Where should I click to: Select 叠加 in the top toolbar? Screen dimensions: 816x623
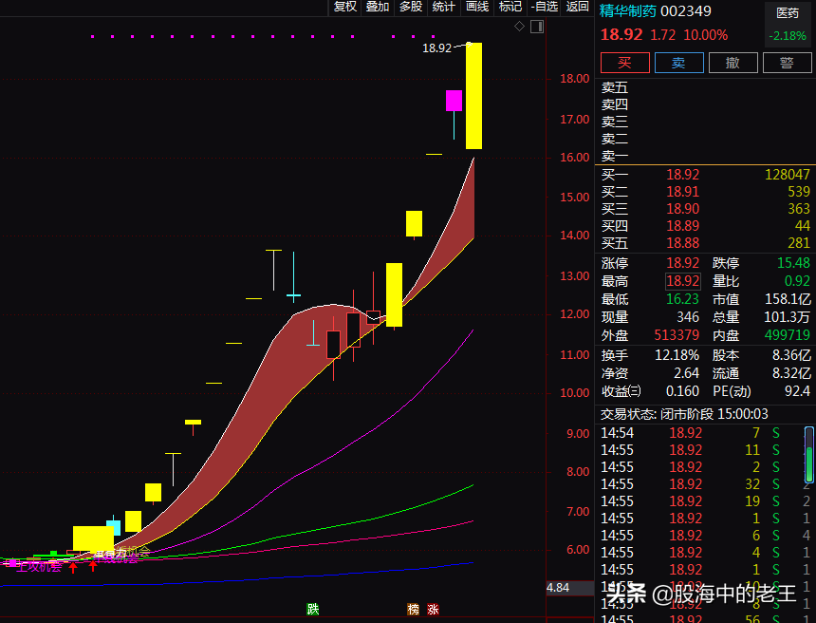pos(378,7)
